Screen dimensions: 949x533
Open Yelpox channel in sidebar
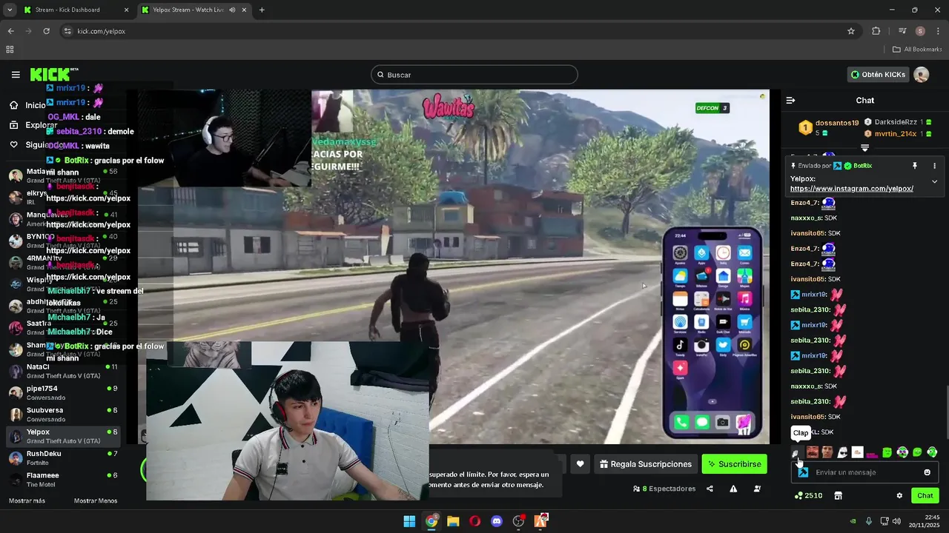pyautogui.click(x=63, y=436)
